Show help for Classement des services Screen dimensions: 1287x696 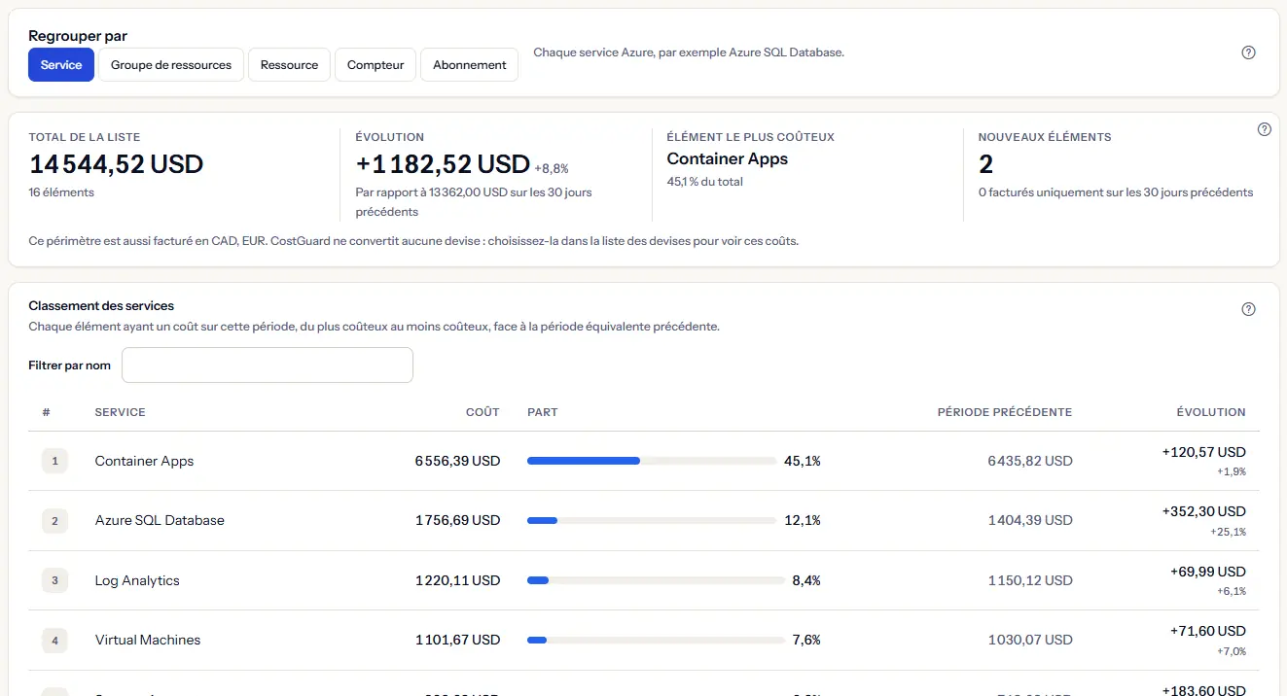tap(1249, 309)
